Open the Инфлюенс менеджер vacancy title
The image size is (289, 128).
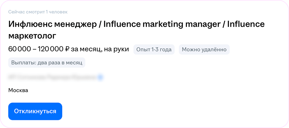pyautogui.click(x=136, y=30)
